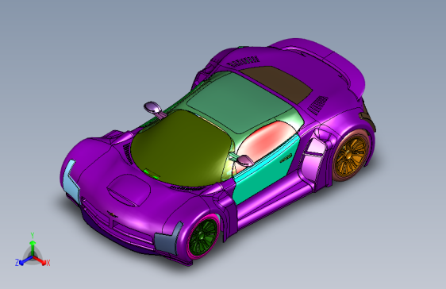This screenshot has height=289, width=446.
Task: Select the olive windshield on the car
Action: (181, 148)
